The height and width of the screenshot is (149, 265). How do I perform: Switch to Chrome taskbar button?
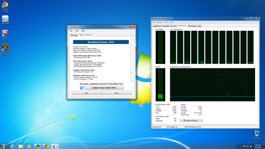tap(46, 146)
